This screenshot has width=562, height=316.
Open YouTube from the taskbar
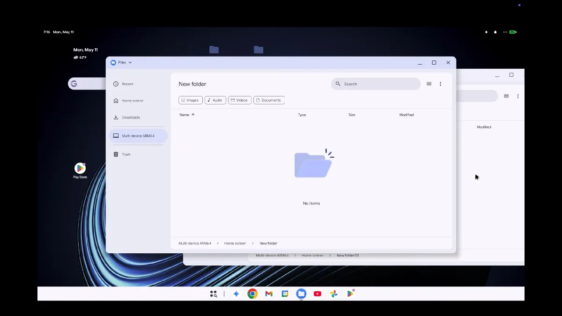[x=318, y=294]
